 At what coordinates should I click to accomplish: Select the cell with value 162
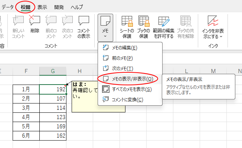tap(53, 136)
